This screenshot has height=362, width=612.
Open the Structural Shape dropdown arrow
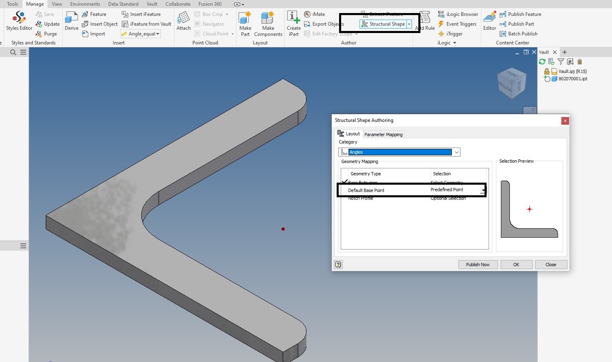click(x=409, y=24)
